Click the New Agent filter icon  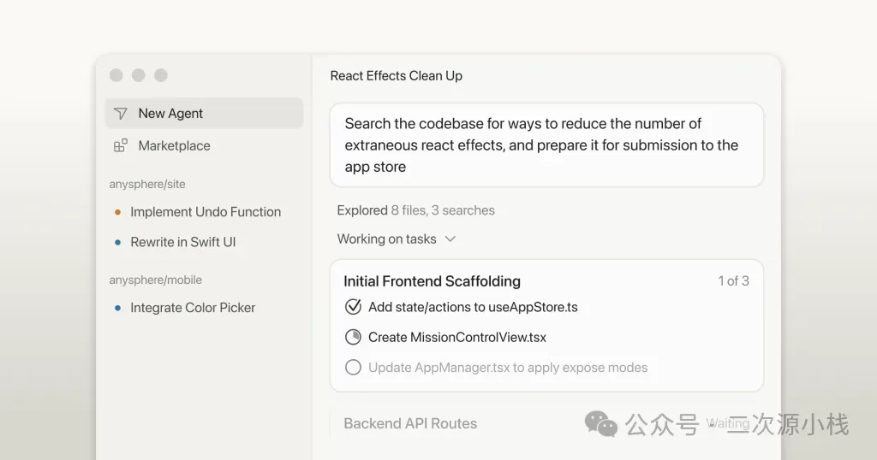click(121, 114)
